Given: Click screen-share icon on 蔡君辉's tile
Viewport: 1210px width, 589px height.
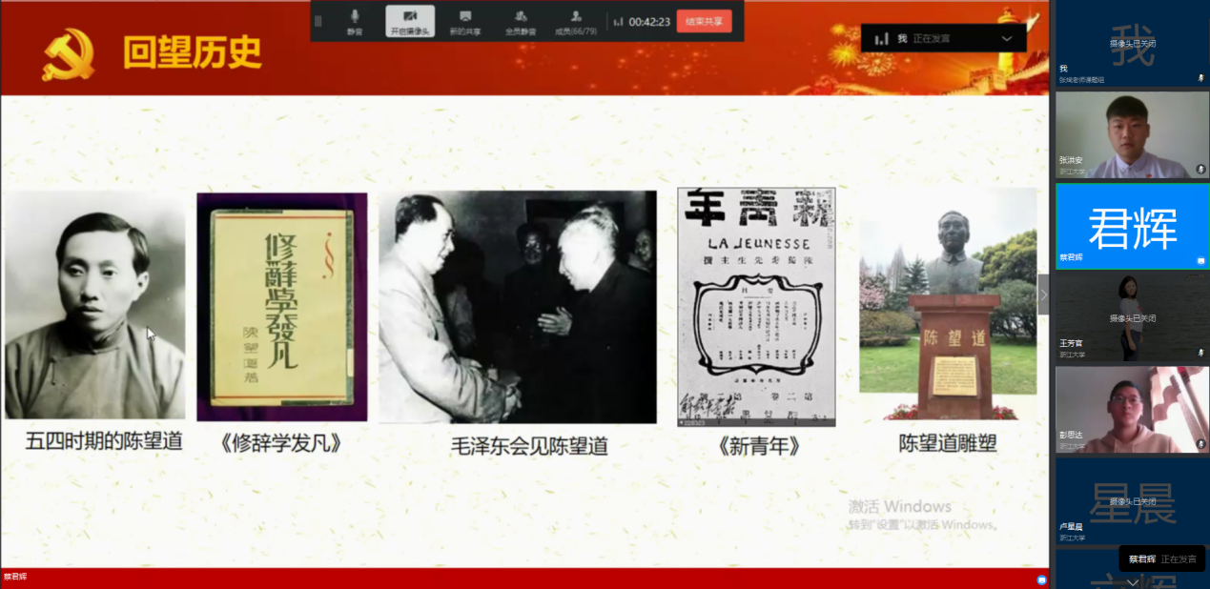Looking at the screenshot, I should coord(1200,261).
